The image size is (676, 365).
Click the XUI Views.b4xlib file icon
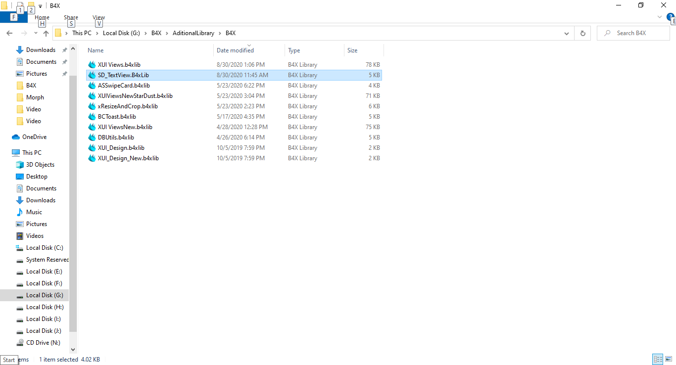(92, 65)
